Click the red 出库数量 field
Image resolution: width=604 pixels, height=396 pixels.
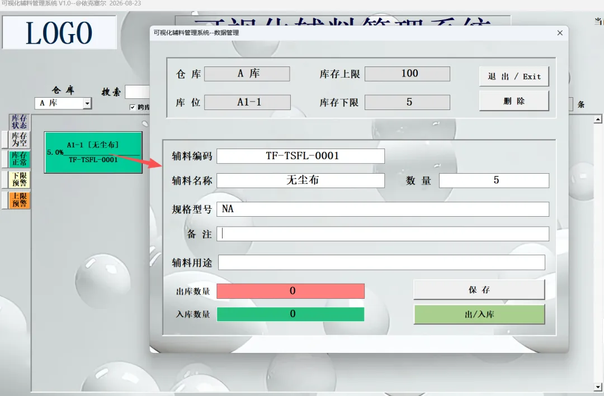[x=290, y=292]
